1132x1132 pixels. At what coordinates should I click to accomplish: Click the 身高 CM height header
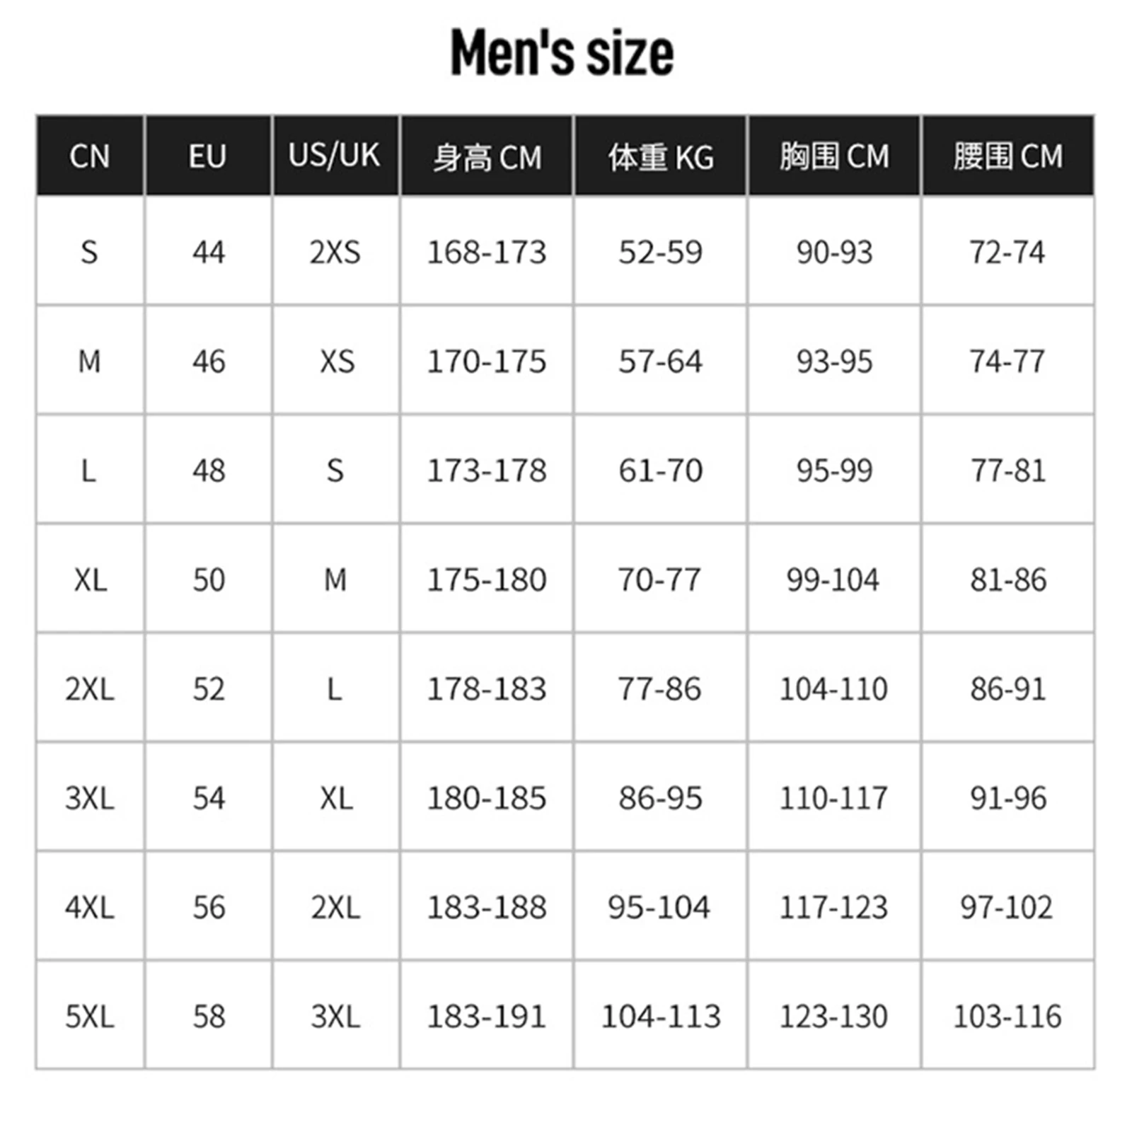(487, 157)
